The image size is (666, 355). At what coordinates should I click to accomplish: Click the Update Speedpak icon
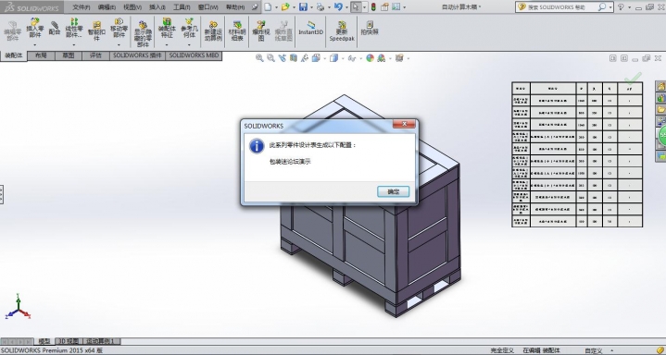(342, 31)
